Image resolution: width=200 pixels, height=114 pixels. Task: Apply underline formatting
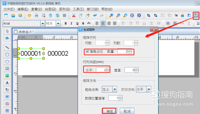point(77,23)
